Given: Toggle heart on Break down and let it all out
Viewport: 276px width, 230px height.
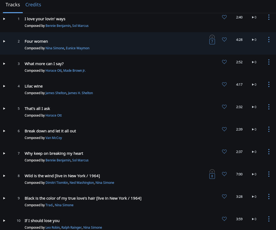Looking at the screenshot, I should click(224, 129).
